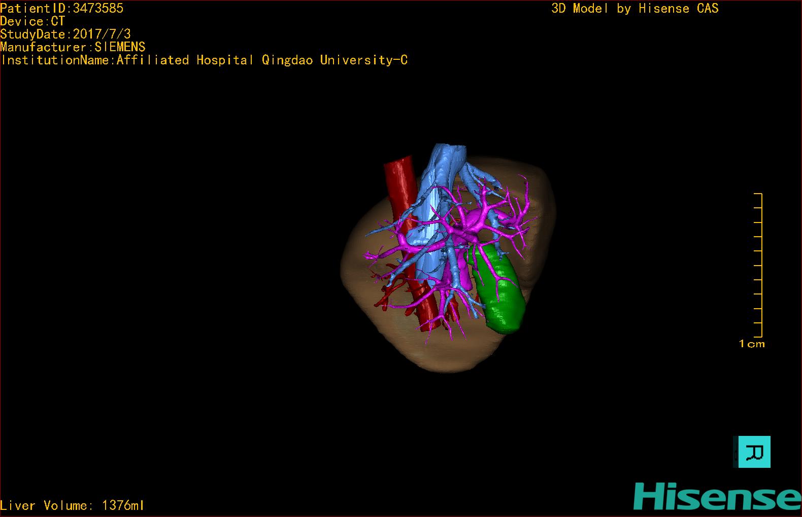
Task: Click the Manufacturer:SIEMENS text
Action: [x=73, y=47]
